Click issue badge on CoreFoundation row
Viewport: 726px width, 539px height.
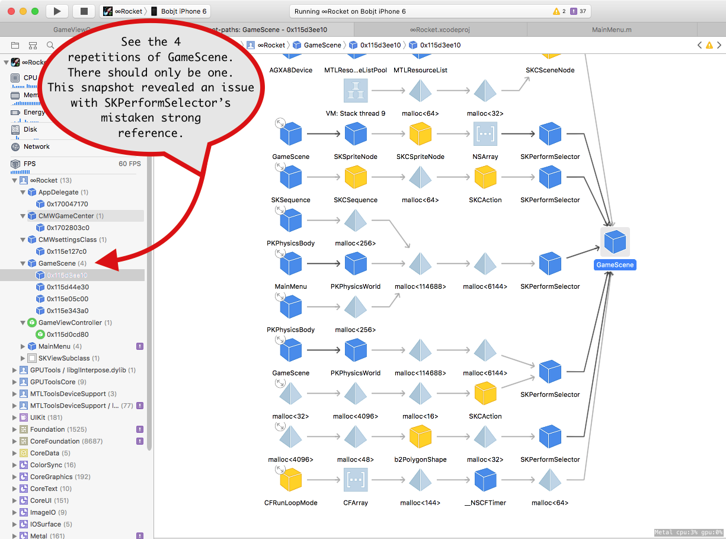pos(140,441)
